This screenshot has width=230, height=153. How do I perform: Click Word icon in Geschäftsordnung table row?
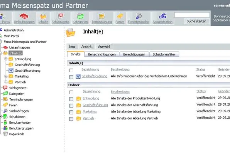(x=78, y=76)
